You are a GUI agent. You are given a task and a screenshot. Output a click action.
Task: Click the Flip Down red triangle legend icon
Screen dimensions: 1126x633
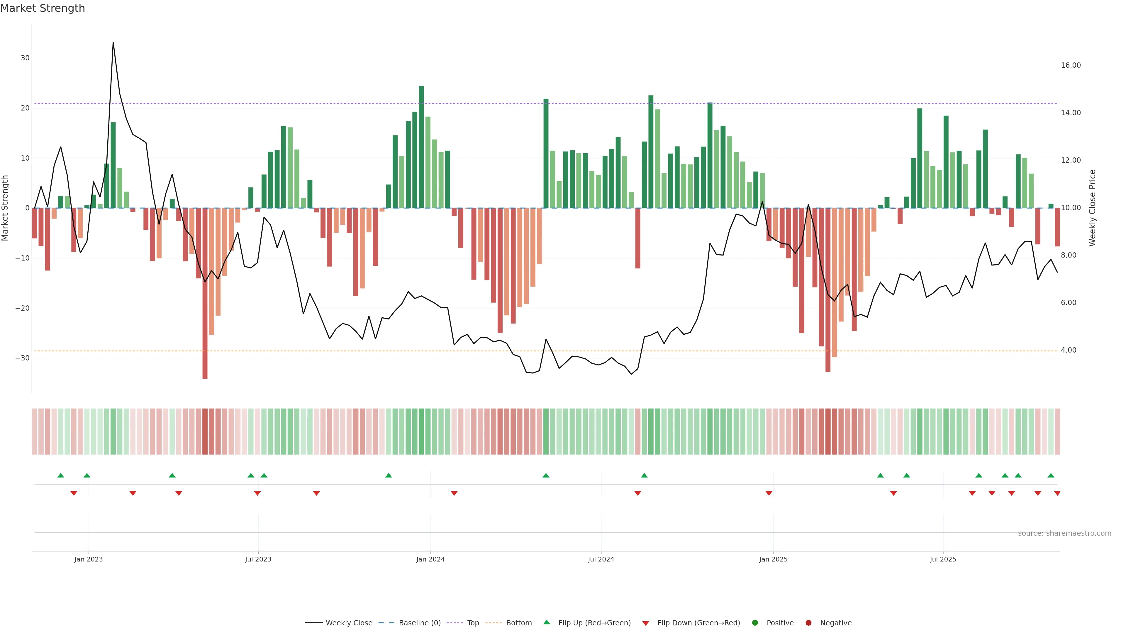coord(646,623)
